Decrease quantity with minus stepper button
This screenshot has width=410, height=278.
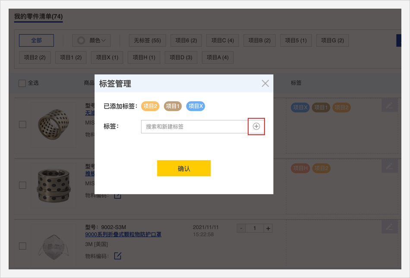(x=242, y=228)
